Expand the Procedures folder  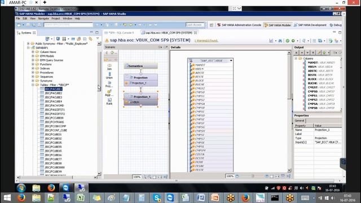tap(33, 73)
